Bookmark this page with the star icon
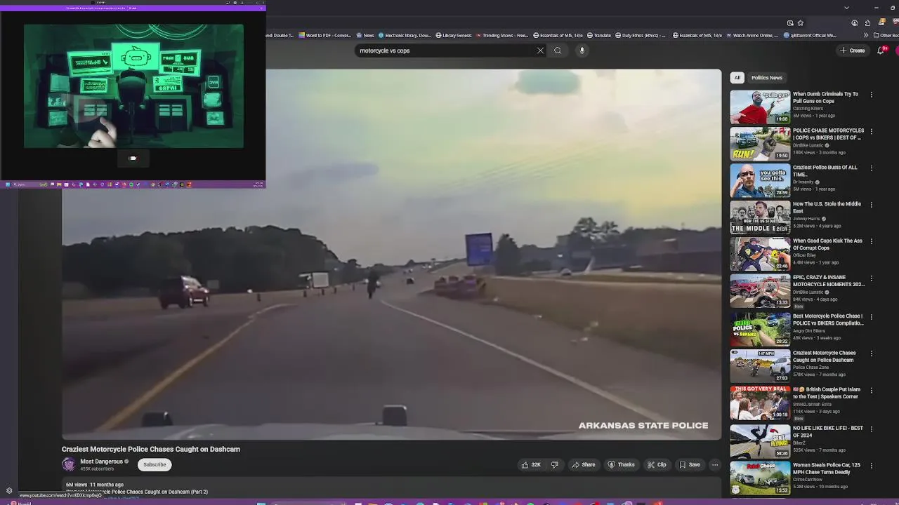This screenshot has width=899, height=505. coord(801,23)
